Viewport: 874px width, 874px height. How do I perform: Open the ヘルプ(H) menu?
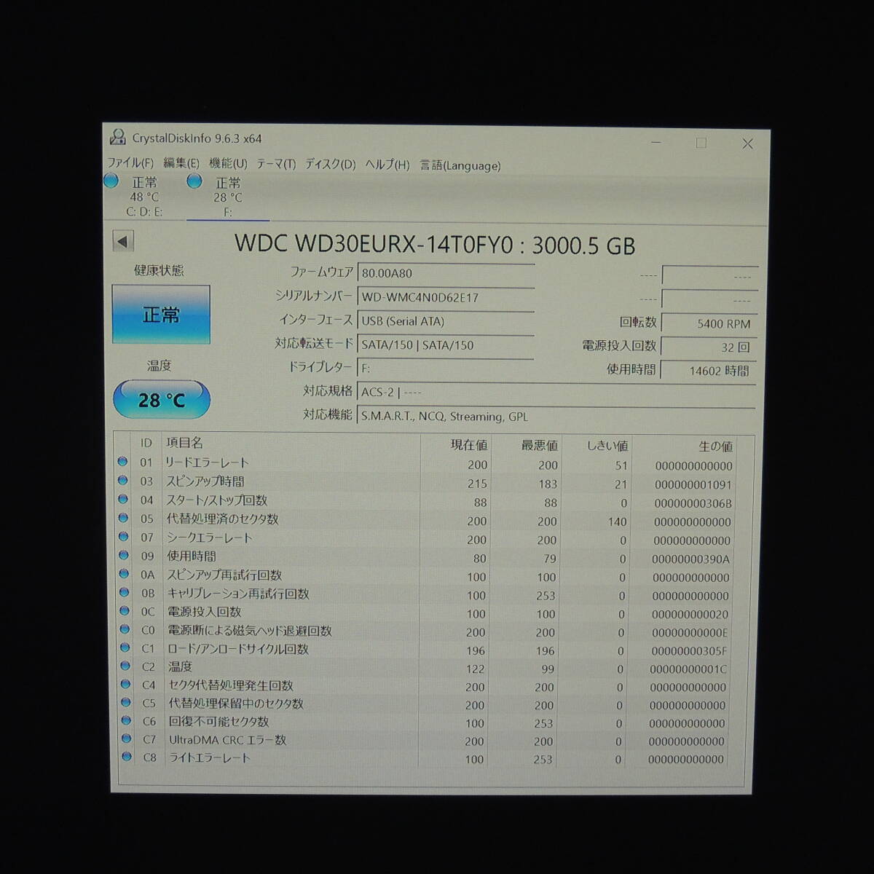[387, 165]
